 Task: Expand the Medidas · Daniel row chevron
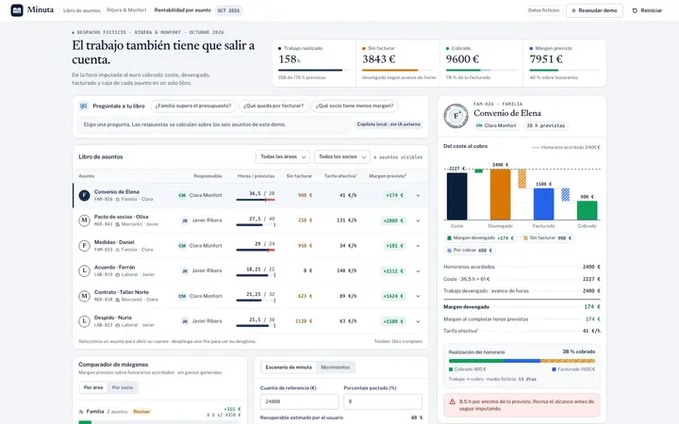click(x=418, y=246)
